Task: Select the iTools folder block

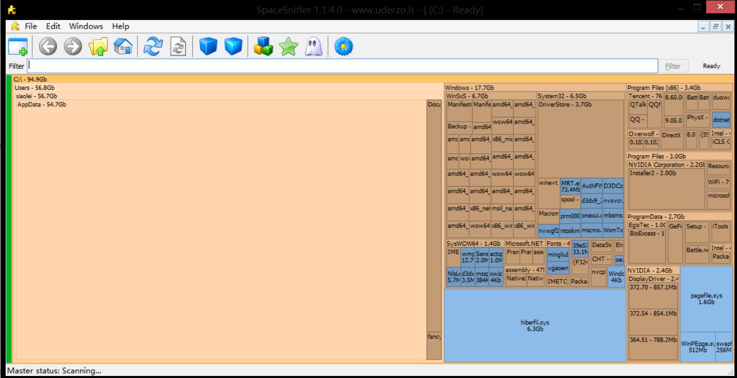Action: (x=720, y=232)
